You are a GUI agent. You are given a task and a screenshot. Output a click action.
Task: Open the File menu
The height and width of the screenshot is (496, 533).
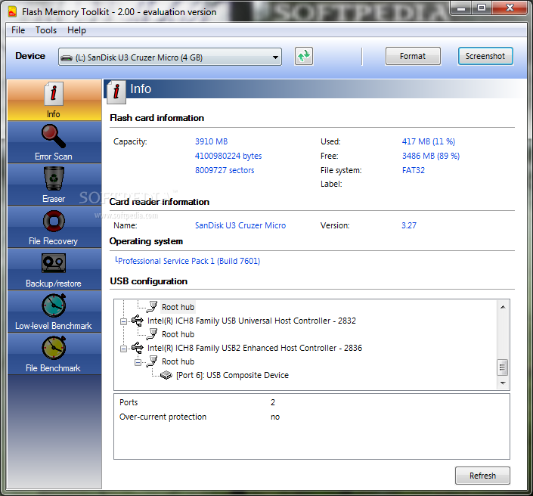click(x=18, y=30)
